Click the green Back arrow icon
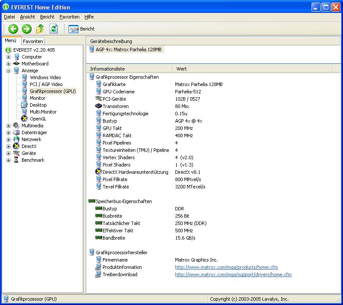343x305 pixels. (13, 29)
